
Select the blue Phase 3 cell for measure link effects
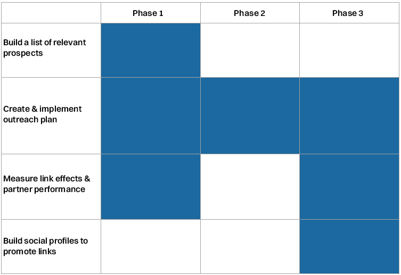tap(349, 187)
